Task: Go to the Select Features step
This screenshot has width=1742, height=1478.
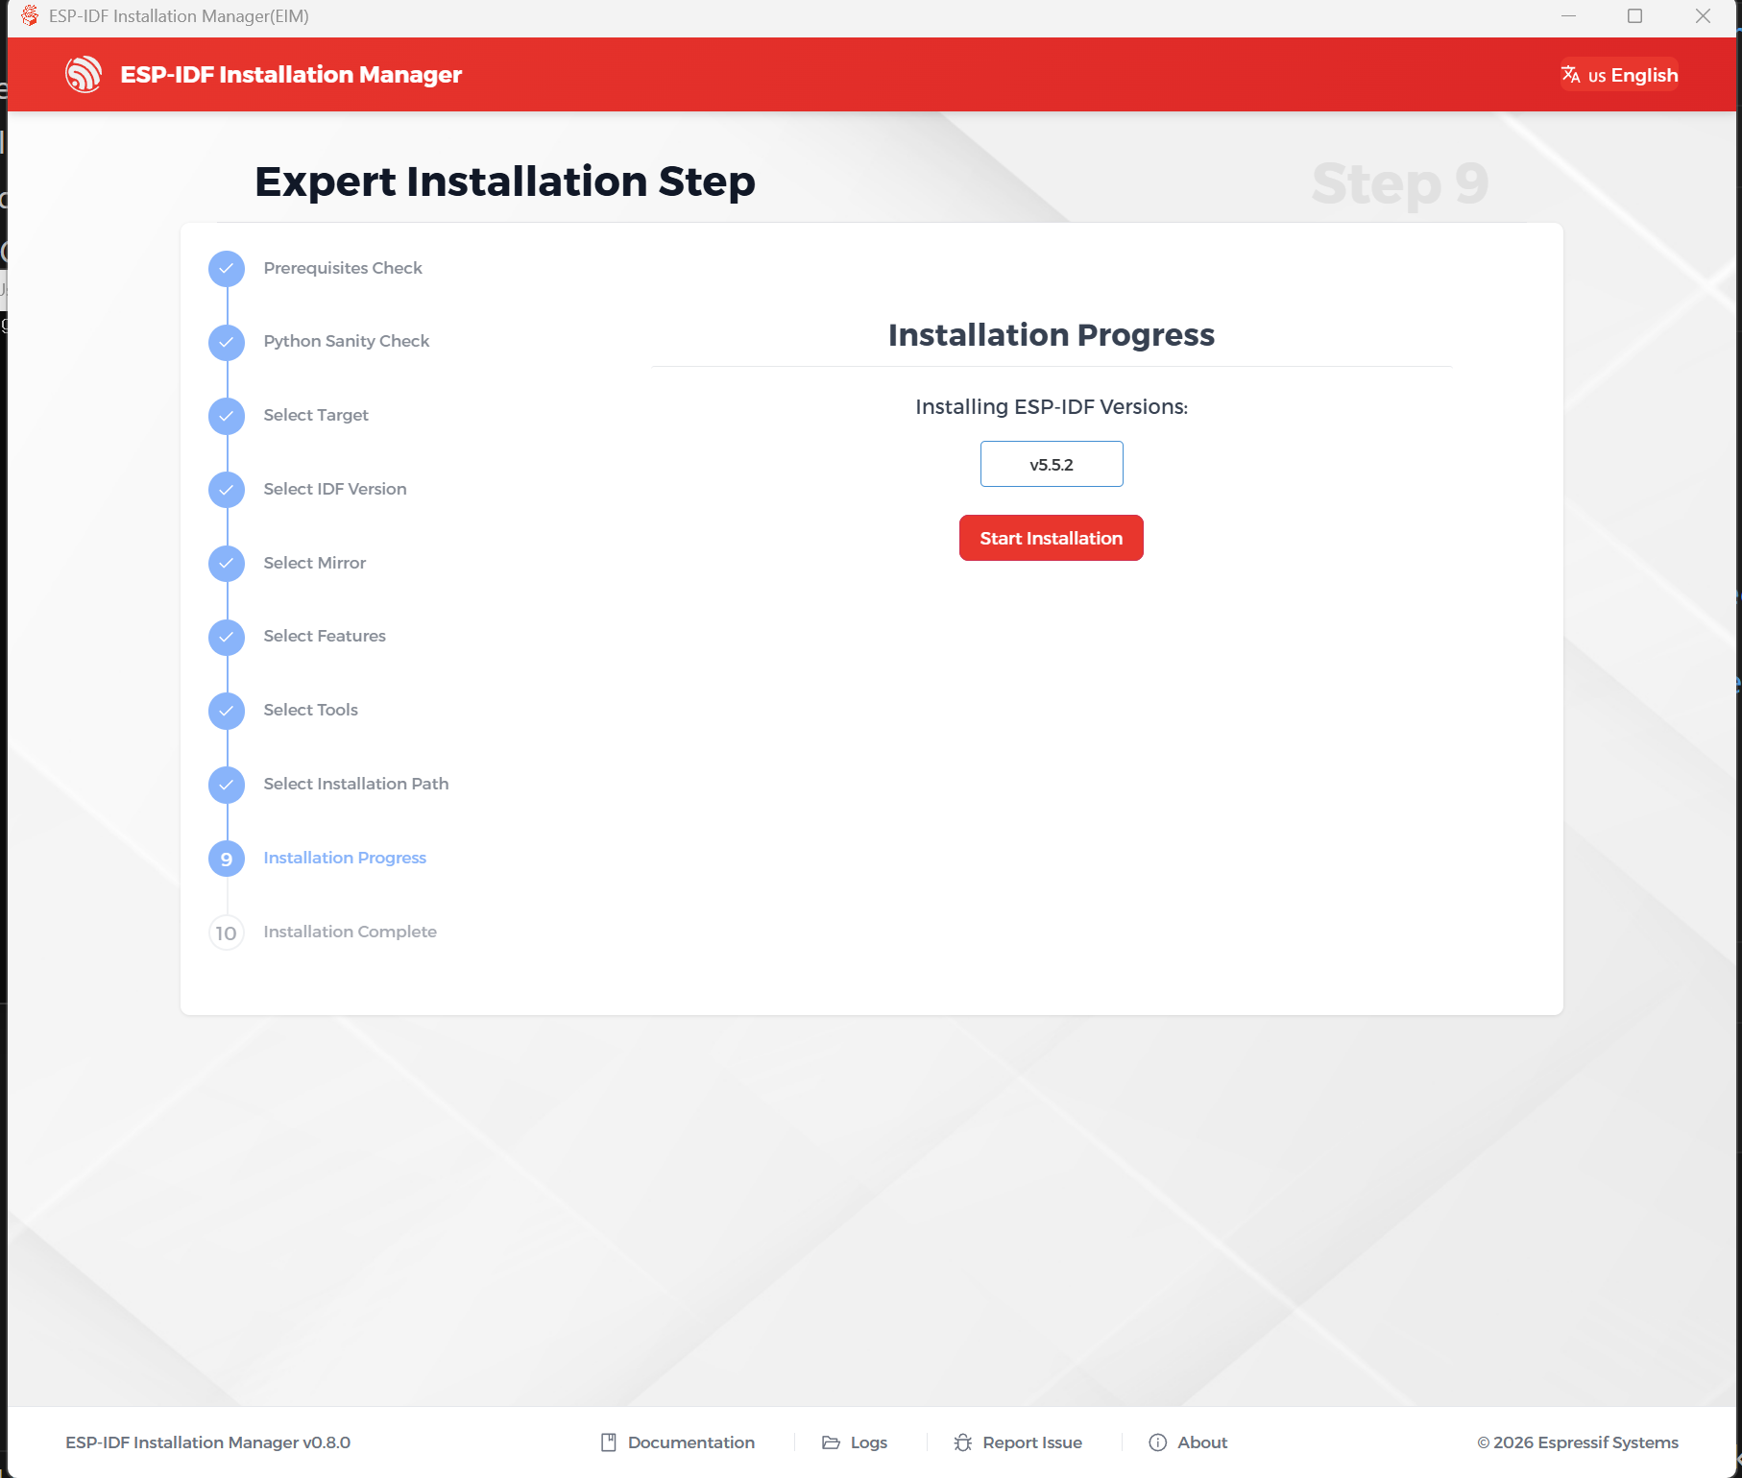Action: pyautogui.click(x=325, y=636)
